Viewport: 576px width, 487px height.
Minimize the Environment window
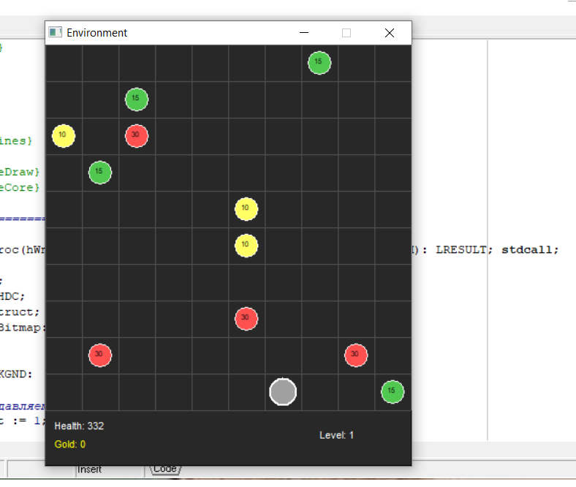[304, 33]
